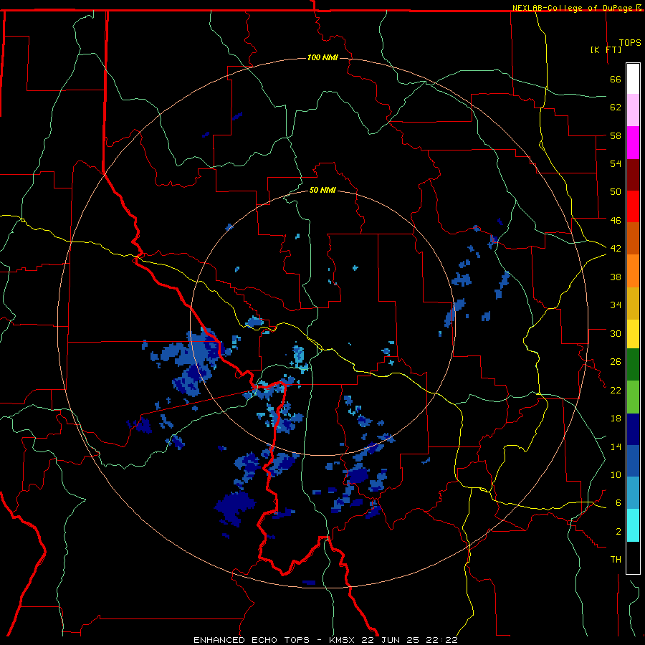Click the [K FT] units label
The width and height of the screenshot is (645, 645).
(606, 49)
